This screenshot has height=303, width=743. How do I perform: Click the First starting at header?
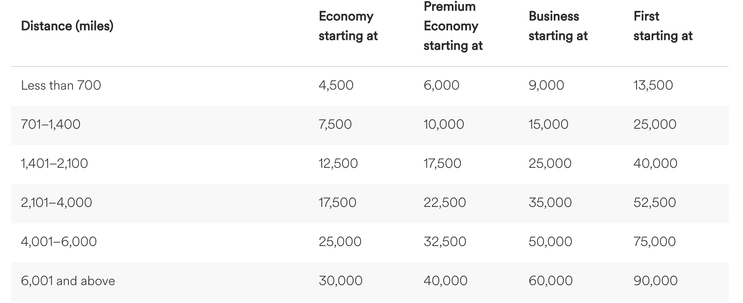tap(663, 26)
